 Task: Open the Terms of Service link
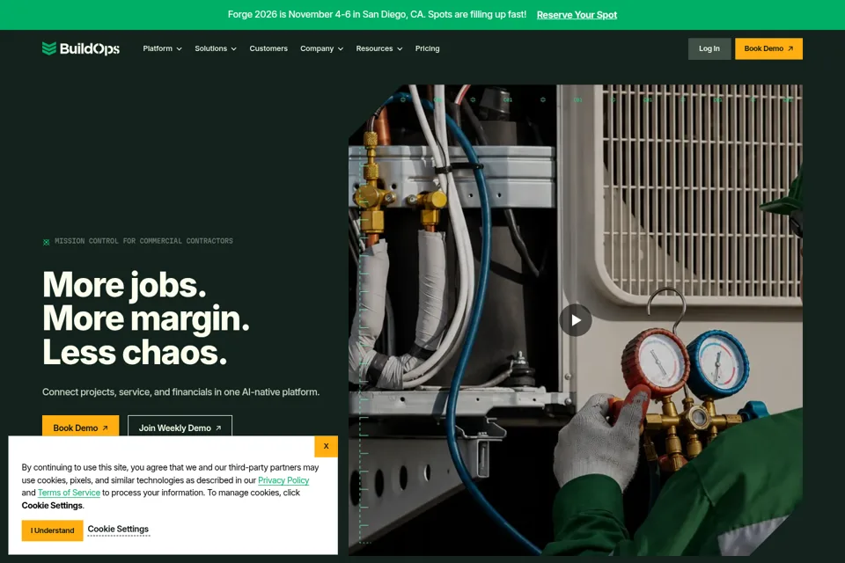(x=69, y=493)
